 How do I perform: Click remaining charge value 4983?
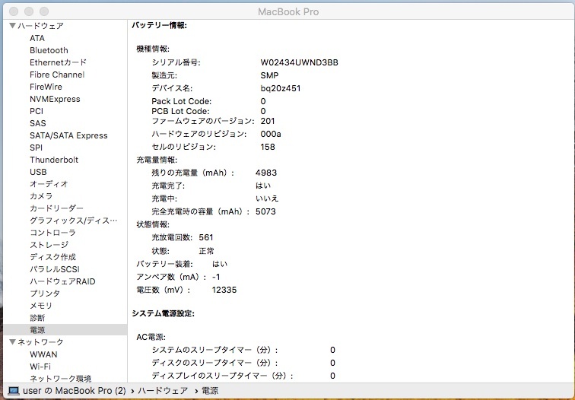(x=266, y=173)
